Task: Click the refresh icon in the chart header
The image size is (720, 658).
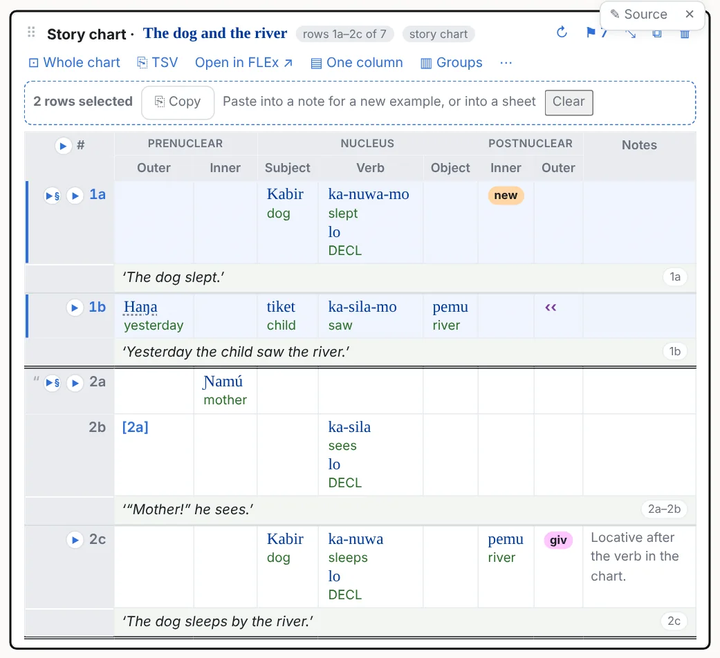Action: click(x=562, y=32)
